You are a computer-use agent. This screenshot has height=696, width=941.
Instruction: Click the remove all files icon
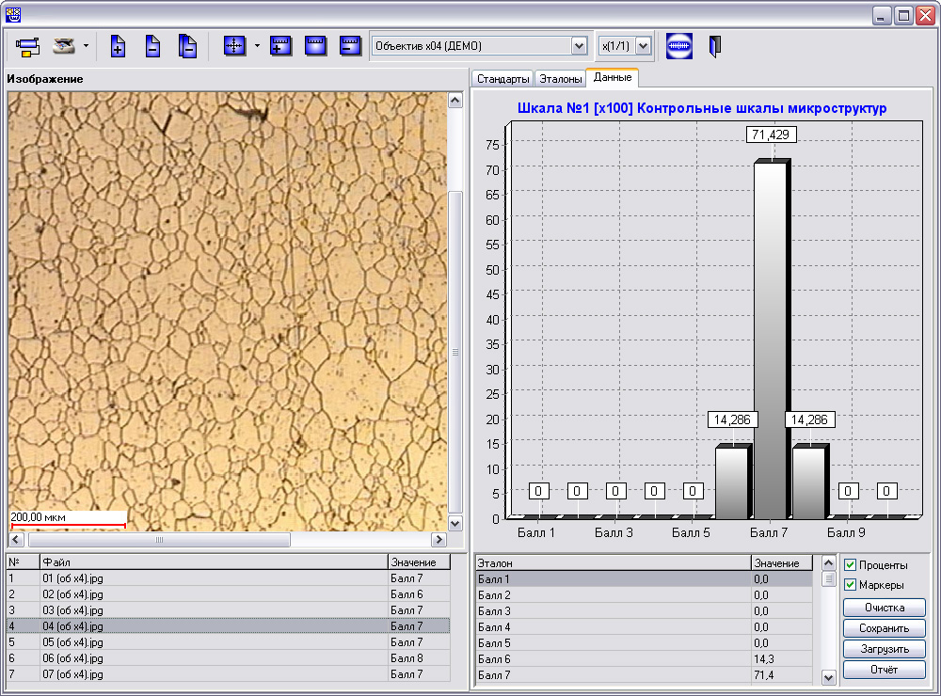188,46
